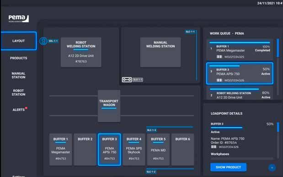Click the PEMA logo
The image size is (283, 177).
pyautogui.click(x=19, y=19)
